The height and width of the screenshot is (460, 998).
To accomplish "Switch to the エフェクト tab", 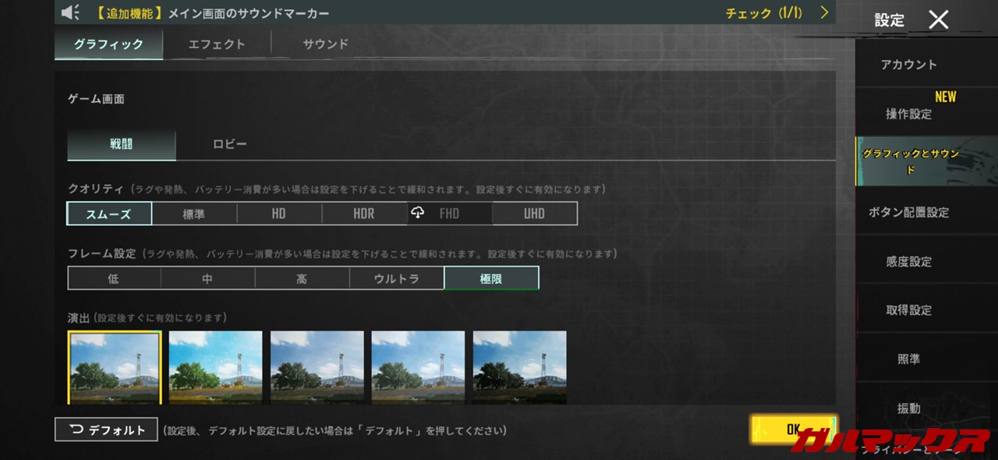I will pos(217,44).
